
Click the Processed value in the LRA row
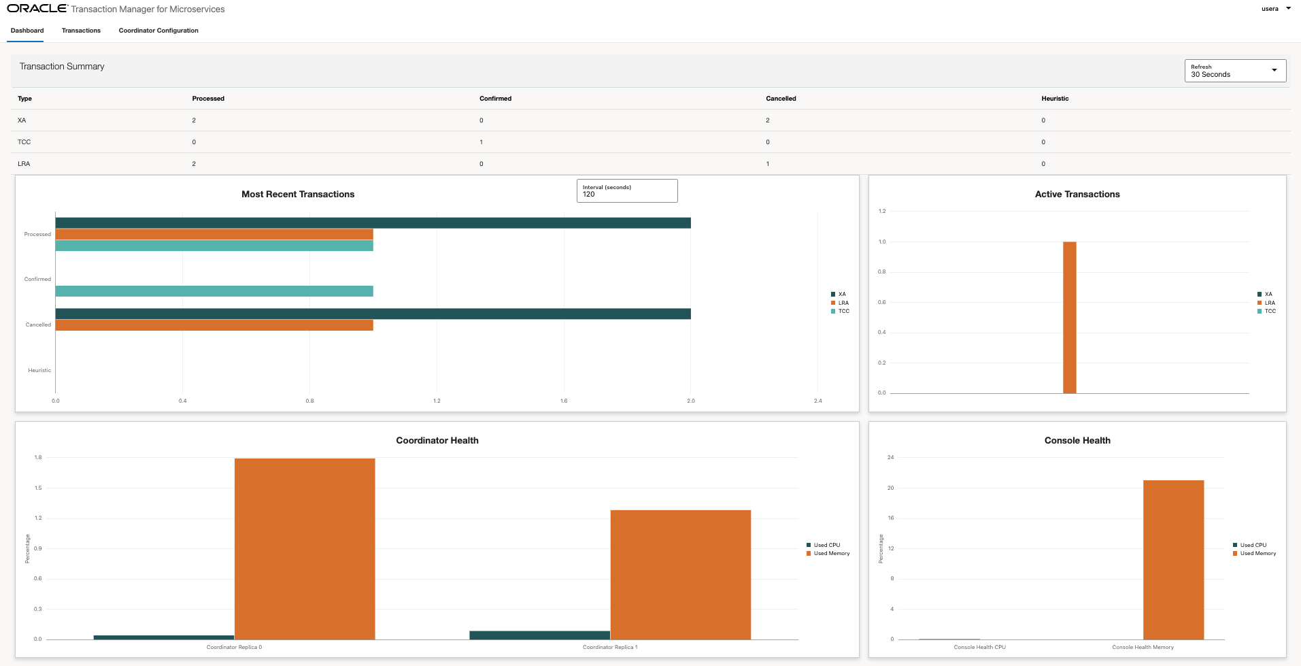click(194, 164)
